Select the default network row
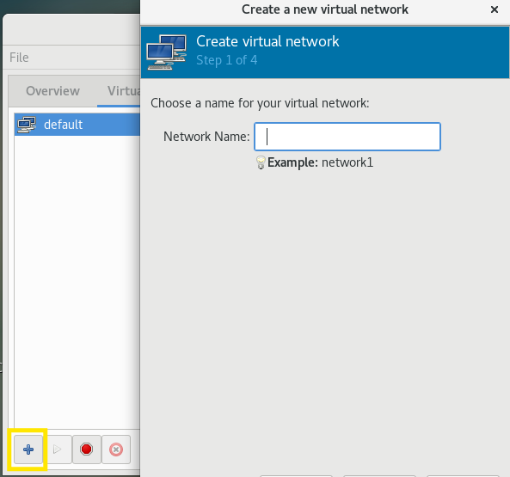The width and height of the screenshot is (510, 477). pos(77,125)
